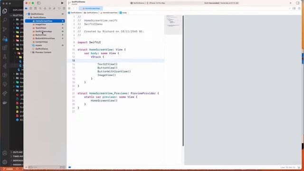This screenshot has width=304, height=171.
Task: Click the struct HomeScreenView_Previews line
Action: [118, 93]
